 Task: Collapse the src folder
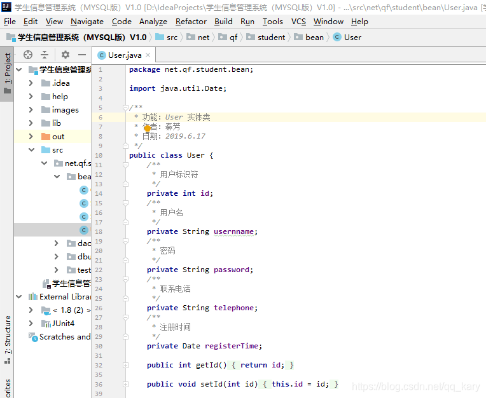coord(32,150)
